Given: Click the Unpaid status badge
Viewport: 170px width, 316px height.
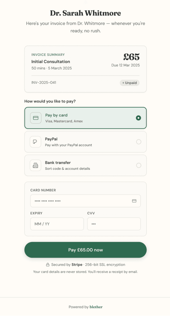Looking at the screenshot, I should point(130,83).
